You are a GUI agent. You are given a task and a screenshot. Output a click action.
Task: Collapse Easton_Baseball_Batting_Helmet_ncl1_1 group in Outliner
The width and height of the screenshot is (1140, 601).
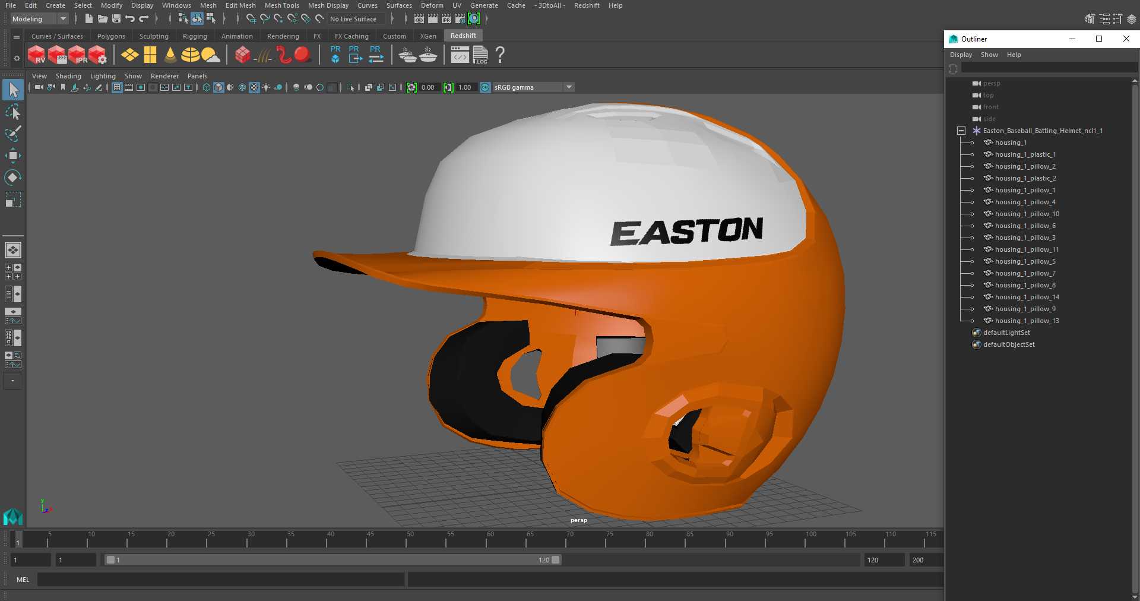pyautogui.click(x=961, y=131)
